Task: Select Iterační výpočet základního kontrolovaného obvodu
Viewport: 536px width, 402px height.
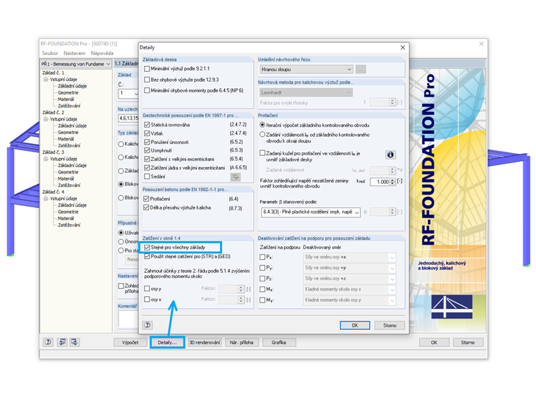Action: (262, 125)
